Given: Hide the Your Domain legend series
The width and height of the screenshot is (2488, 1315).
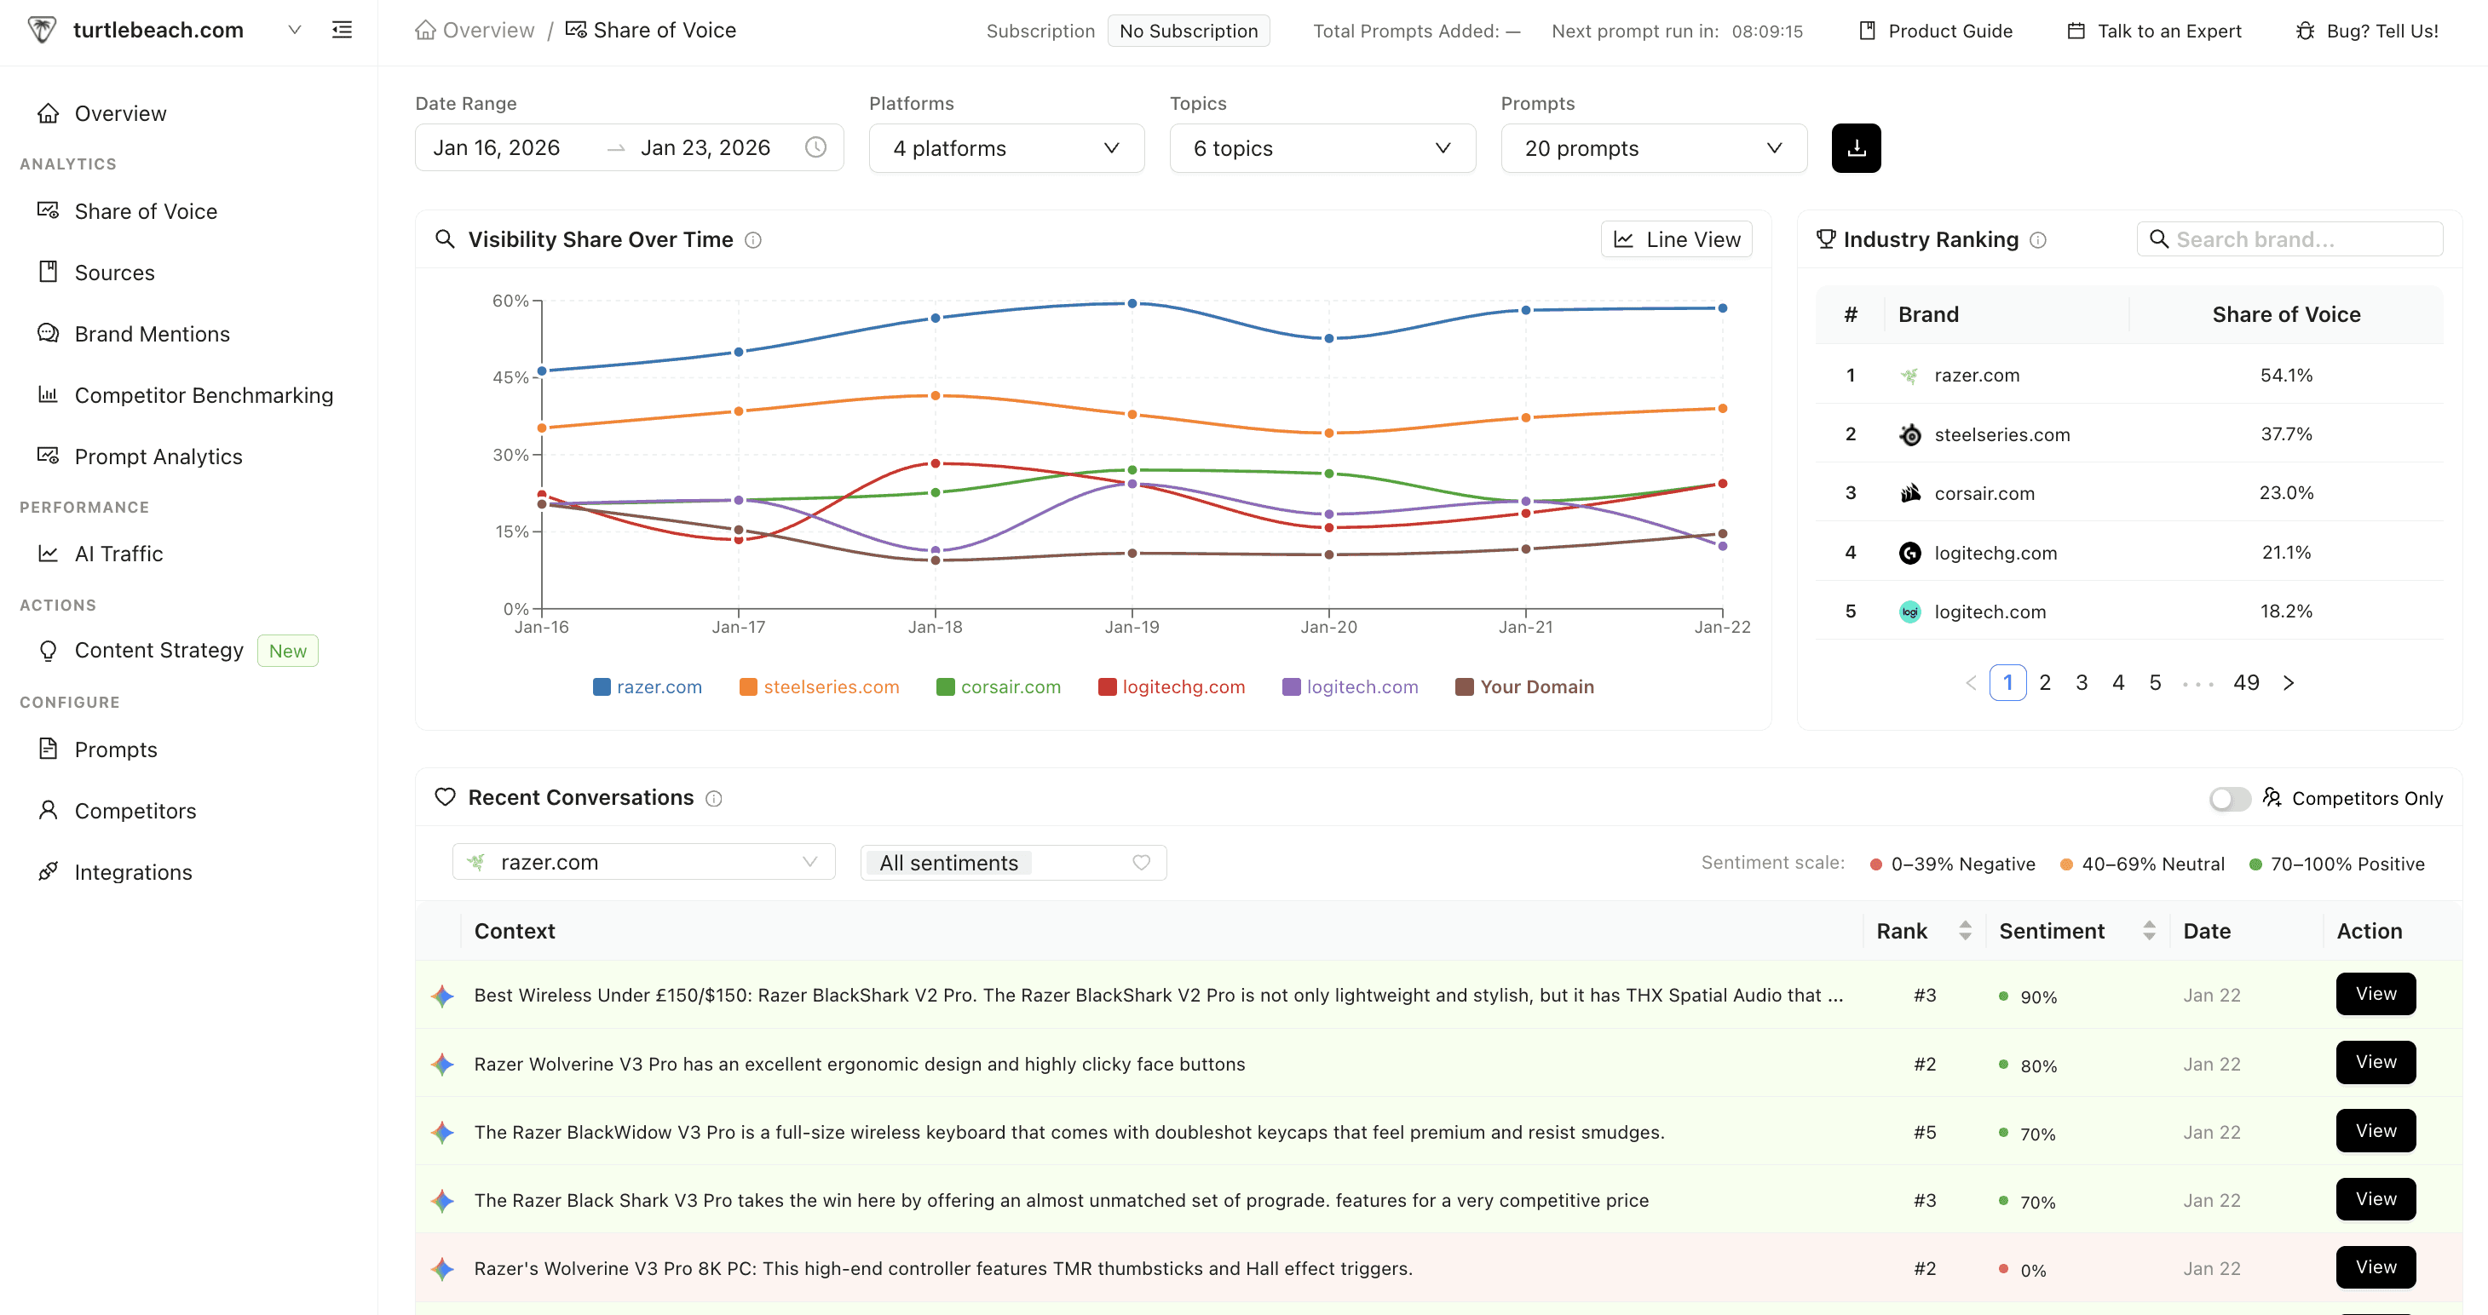Looking at the screenshot, I should coord(1525,686).
